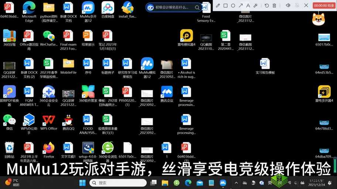Click the red 00:00:00 结束 stop button
Screen dimensions: 337x189
click(324, 6)
